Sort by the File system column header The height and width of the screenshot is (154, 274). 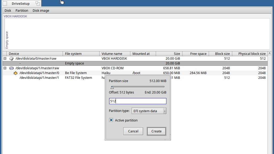coord(81,54)
